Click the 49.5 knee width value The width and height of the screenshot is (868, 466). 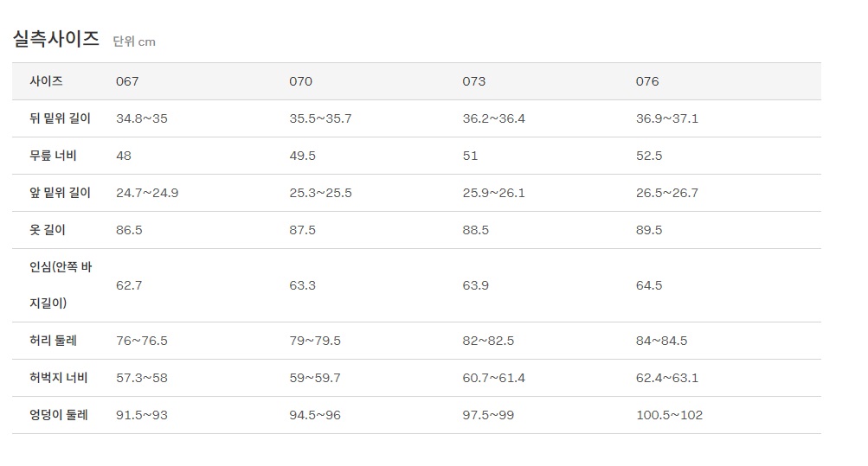[x=303, y=156]
